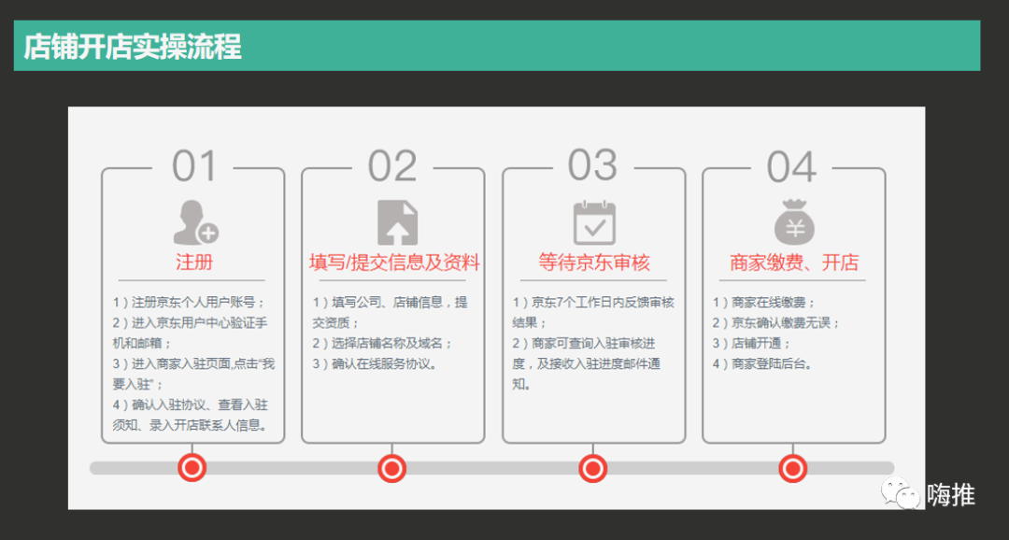The image size is (1009, 540).
Task: Select the red timeline marker under step 04
Action: click(x=793, y=468)
